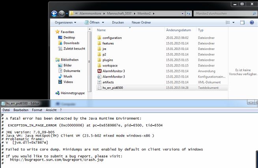Open Desktop in Favoriten sidebar

(69, 37)
